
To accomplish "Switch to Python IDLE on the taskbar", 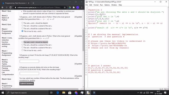I will [x=88, y=93].
